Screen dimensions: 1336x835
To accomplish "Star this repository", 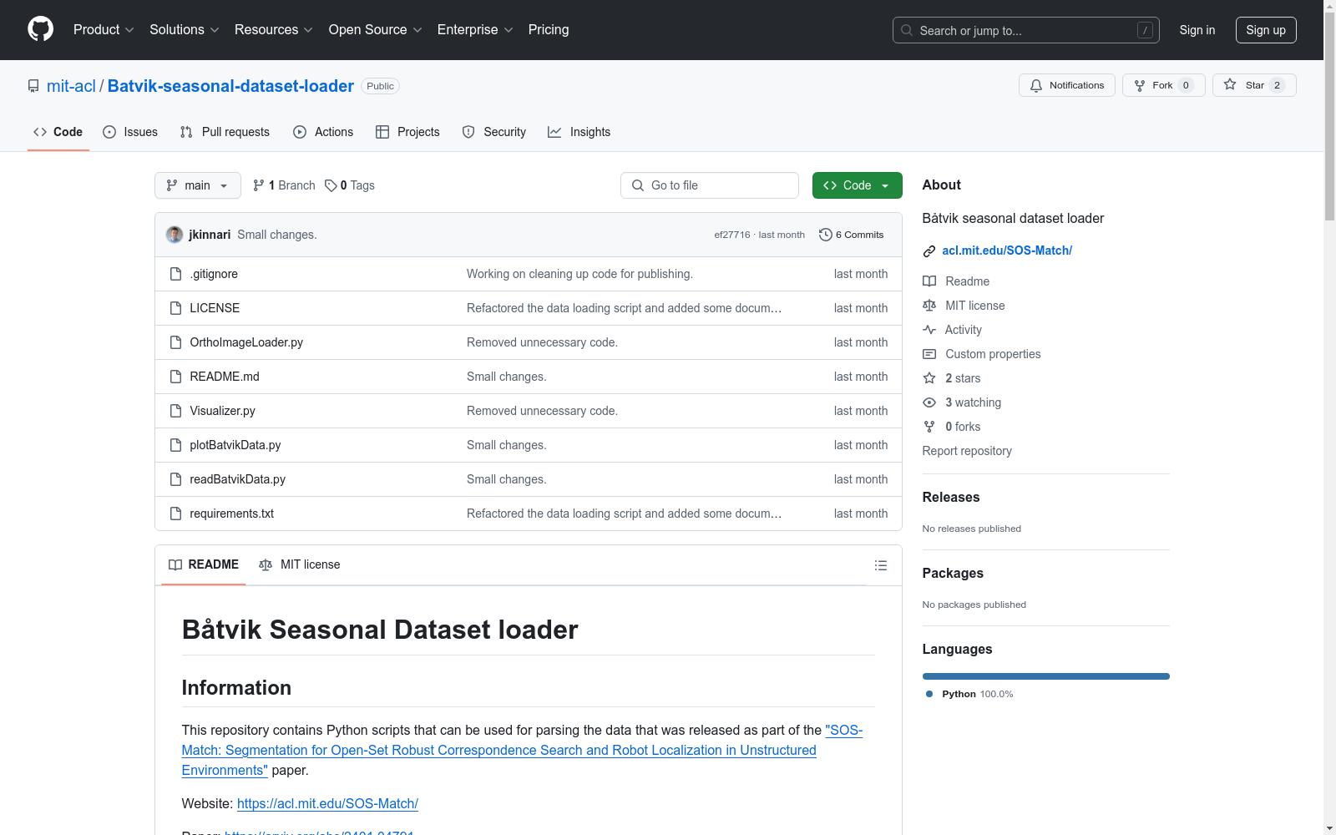I will tap(1254, 85).
